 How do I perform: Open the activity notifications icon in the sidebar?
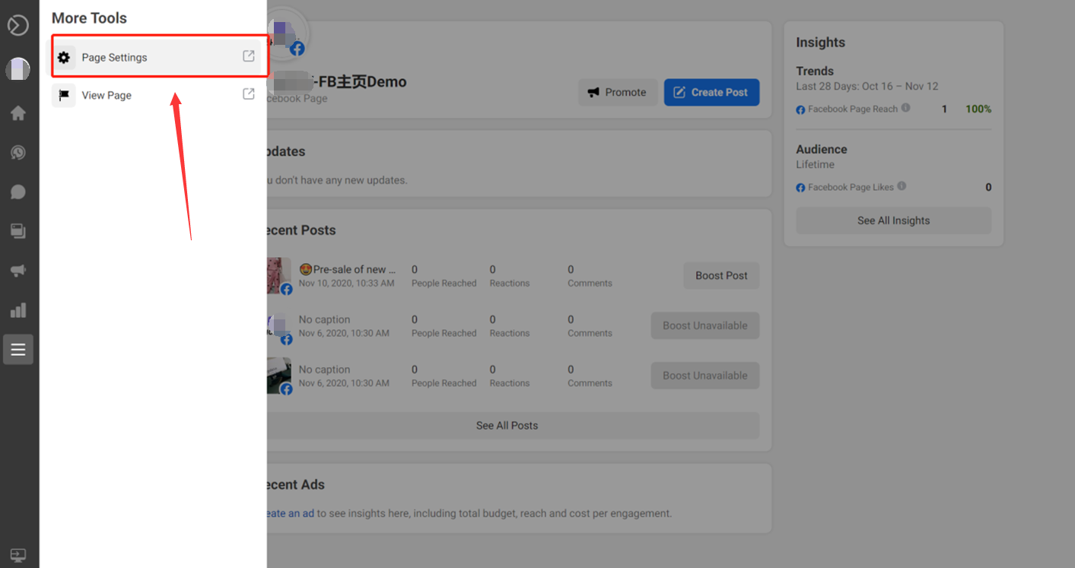tap(18, 153)
